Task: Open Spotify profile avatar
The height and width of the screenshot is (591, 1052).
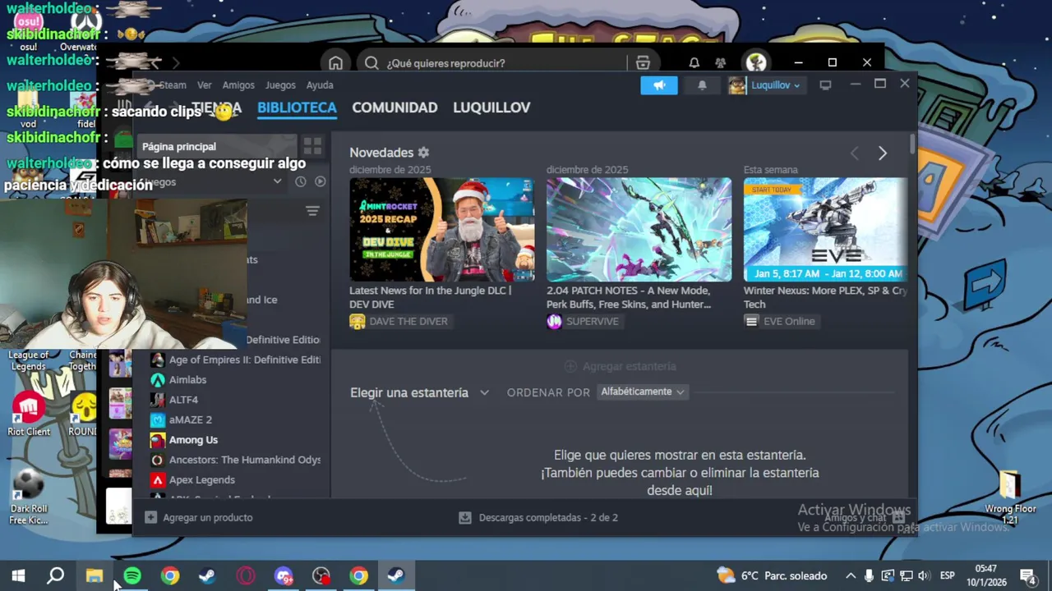Action: pos(756,63)
